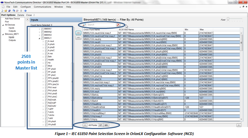Expand the MMXN1 node
The height and width of the screenshot is (138, 248).
(39, 29)
